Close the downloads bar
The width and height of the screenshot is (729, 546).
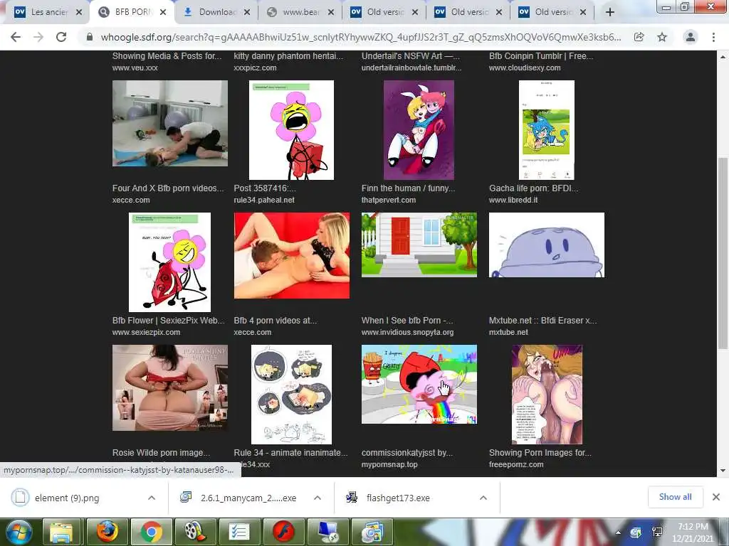tap(716, 497)
